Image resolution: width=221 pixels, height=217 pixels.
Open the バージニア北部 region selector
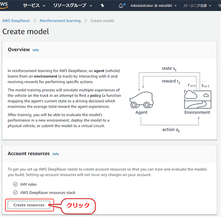point(197,6)
